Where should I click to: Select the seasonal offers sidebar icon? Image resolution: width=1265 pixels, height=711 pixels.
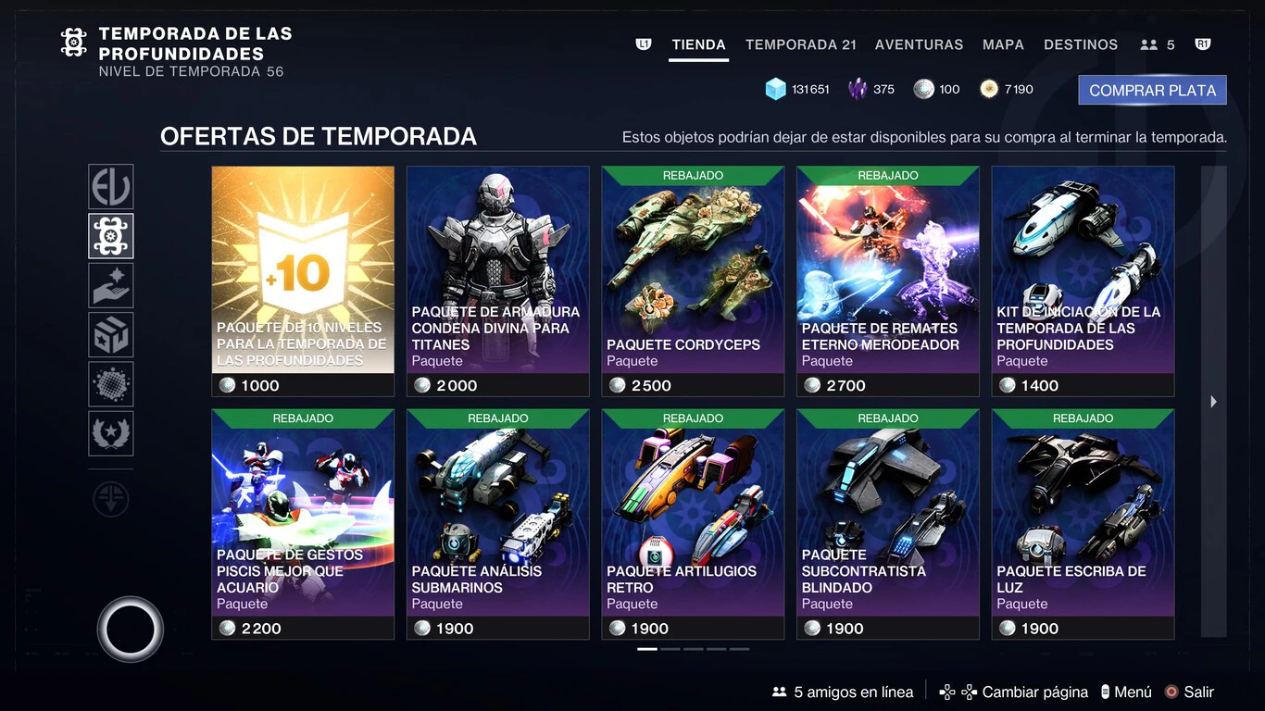coord(111,236)
